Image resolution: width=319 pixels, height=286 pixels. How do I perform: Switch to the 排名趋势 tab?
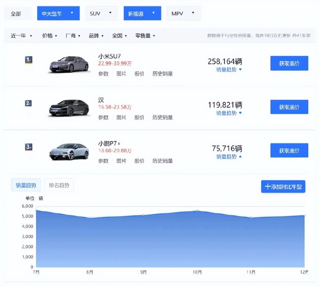click(59, 185)
